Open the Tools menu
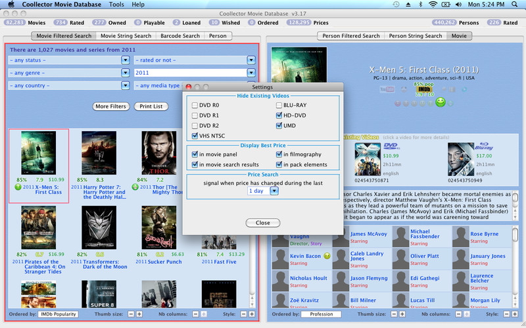 [x=116, y=4]
